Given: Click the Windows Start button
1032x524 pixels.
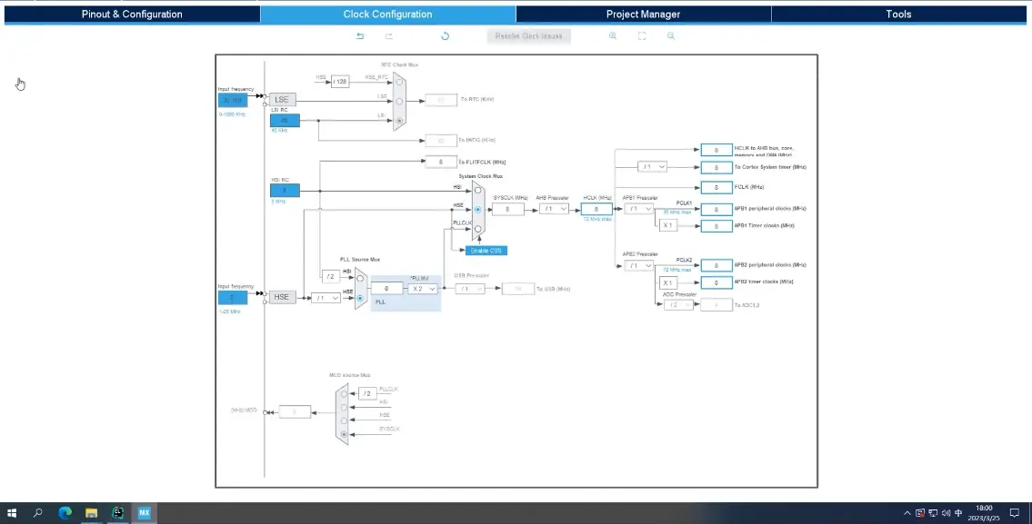Looking at the screenshot, I should (x=11, y=513).
